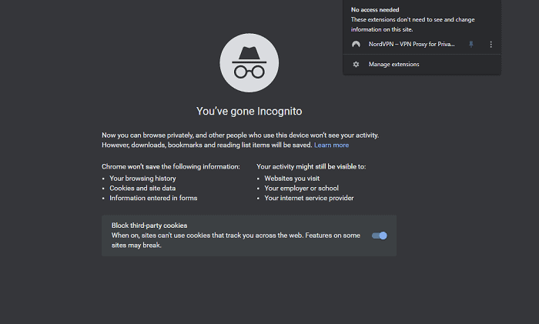Click "Your internet service provider" list item
The image size is (539, 324).
point(309,198)
